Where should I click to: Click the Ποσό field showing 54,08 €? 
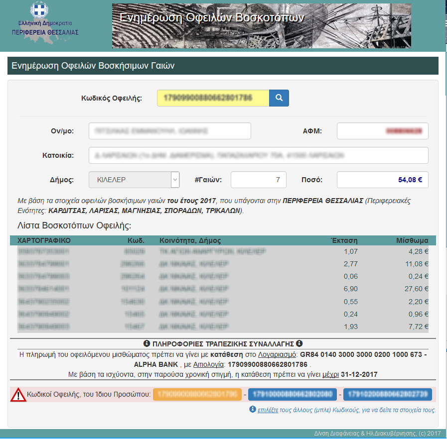(382, 180)
